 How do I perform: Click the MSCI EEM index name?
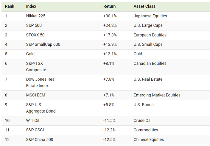(36, 95)
